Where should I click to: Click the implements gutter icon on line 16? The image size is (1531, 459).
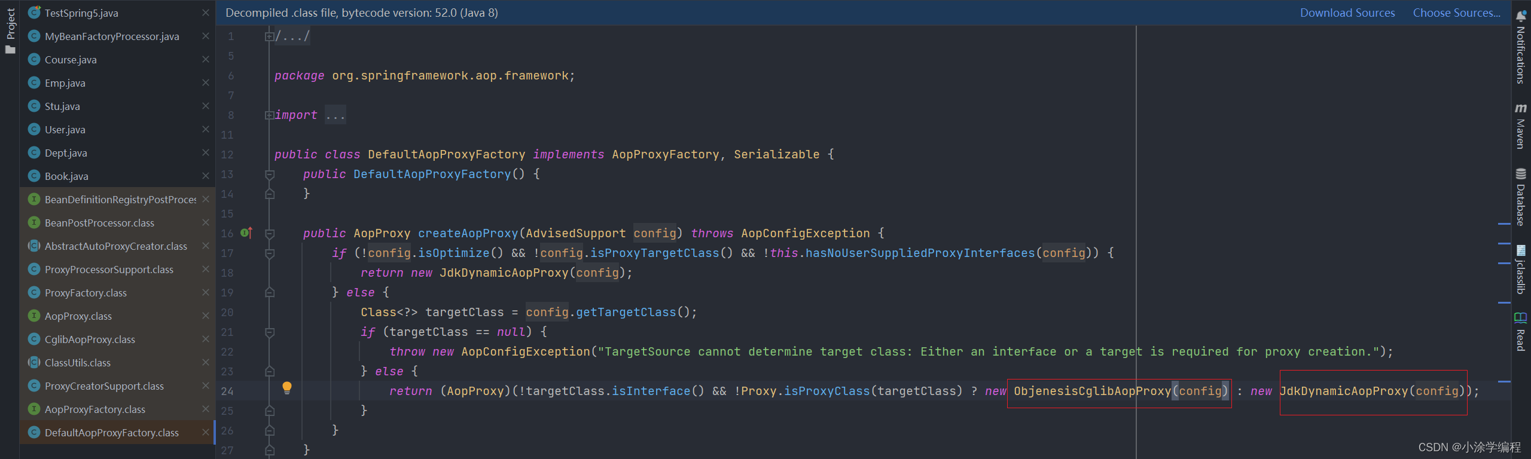tap(246, 232)
